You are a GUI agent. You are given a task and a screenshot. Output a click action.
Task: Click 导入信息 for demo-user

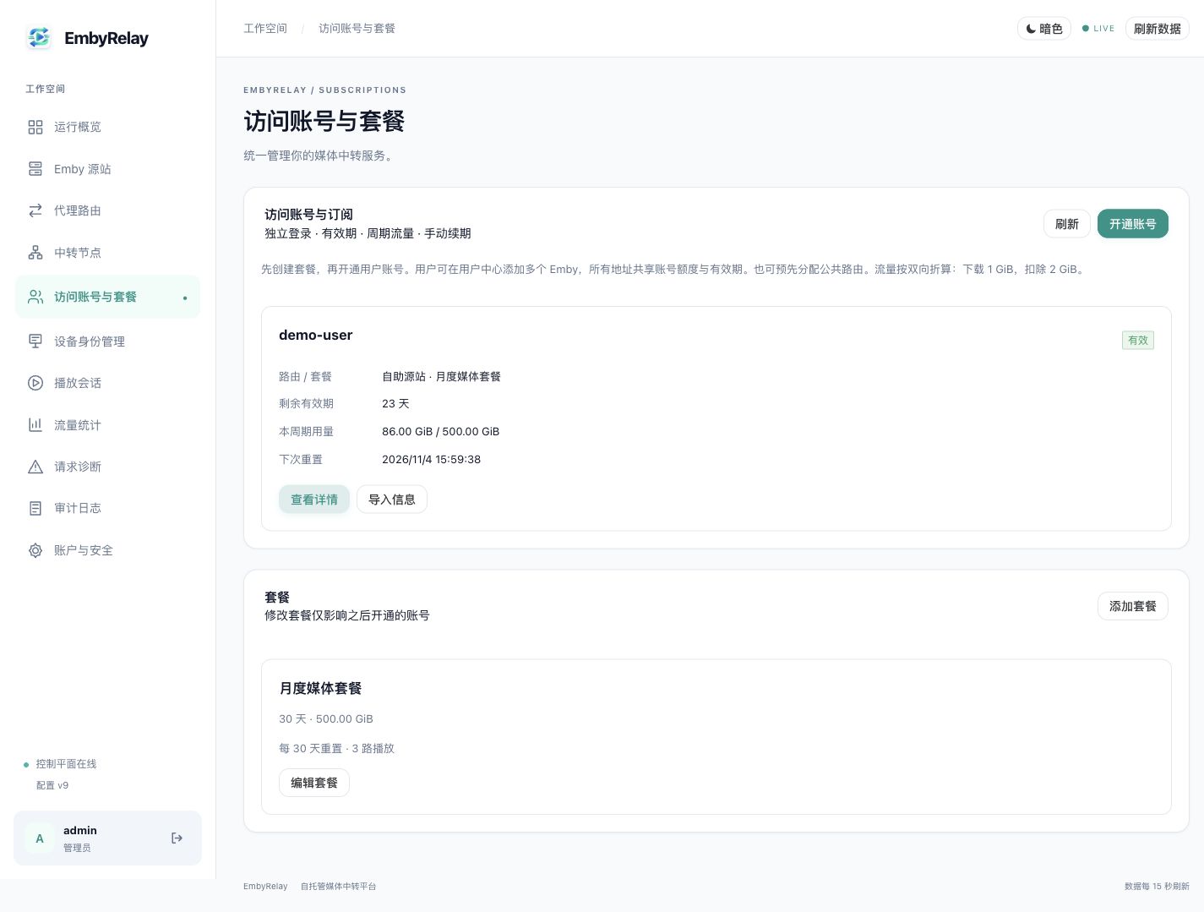click(392, 500)
